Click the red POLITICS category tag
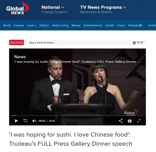This screenshot has height=152, width=156. [x=16, y=43]
